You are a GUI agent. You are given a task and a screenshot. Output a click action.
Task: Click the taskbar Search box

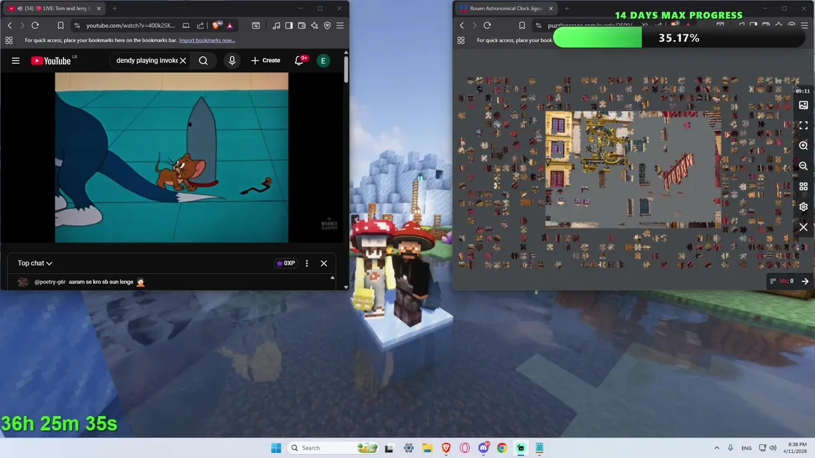point(334,448)
